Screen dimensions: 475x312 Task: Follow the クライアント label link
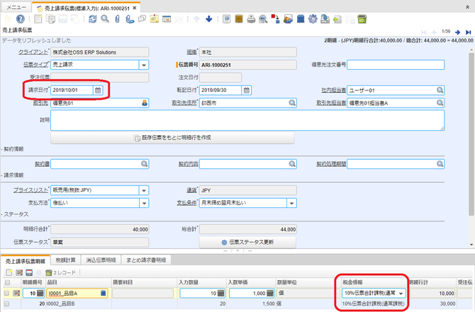point(33,52)
